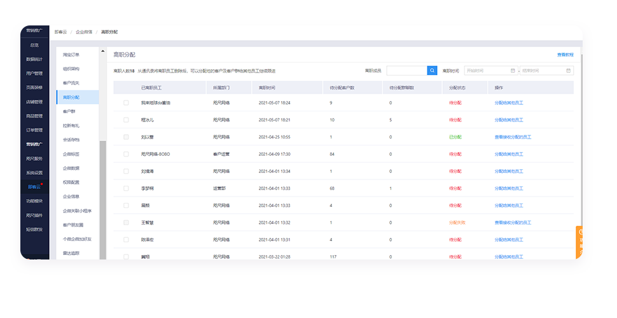
Task: Select 系统设置 in the left navigation
Action: (x=34, y=172)
